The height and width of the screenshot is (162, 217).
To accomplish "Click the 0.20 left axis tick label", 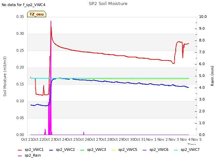I will [20, 67].
